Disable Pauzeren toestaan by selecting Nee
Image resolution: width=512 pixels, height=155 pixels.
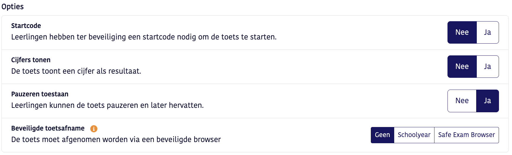462,101
